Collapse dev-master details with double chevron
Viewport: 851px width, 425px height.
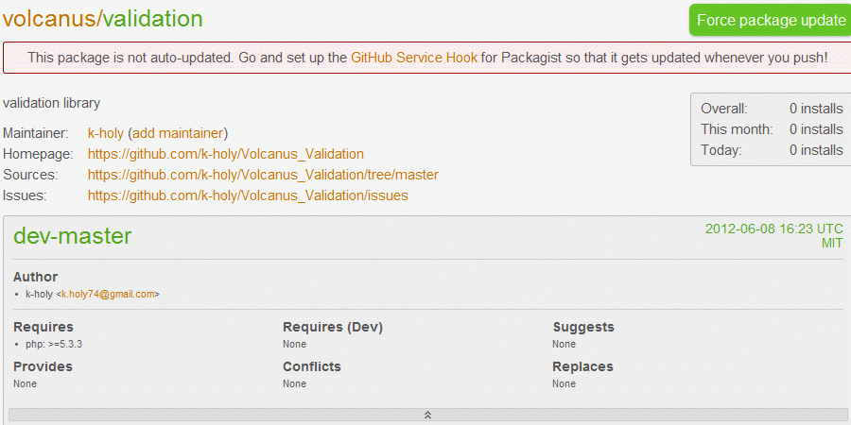click(427, 415)
